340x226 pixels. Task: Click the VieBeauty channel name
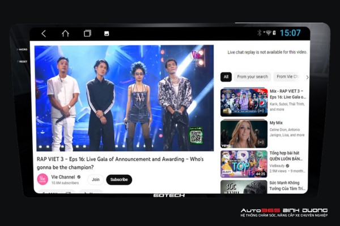(277, 166)
